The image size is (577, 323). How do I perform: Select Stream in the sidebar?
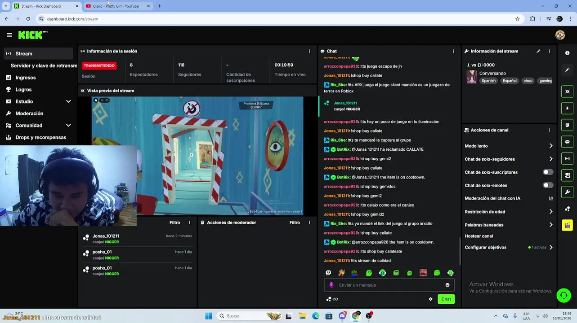point(38,54)
